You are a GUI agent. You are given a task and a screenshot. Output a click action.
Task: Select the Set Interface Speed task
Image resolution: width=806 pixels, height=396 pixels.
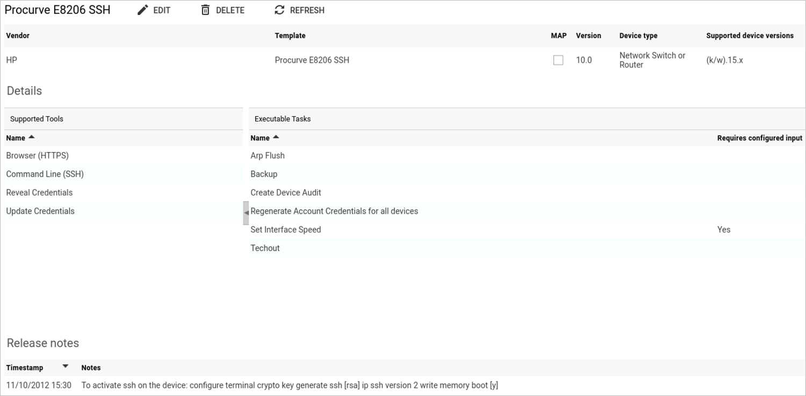pos(527,229)
